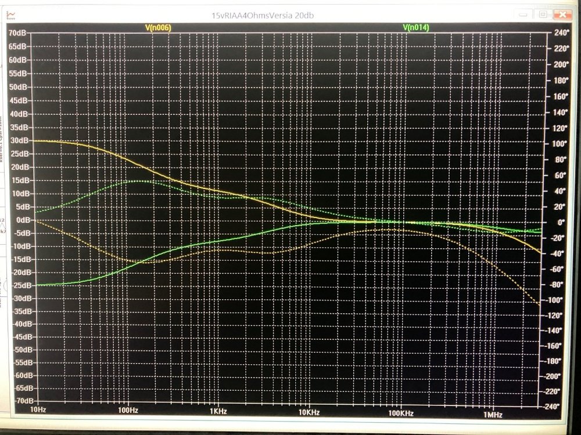Select the V(n006) trace label
Image resolution: width=581 pixels, height=435 pixels.
click(x=157, y=27)
